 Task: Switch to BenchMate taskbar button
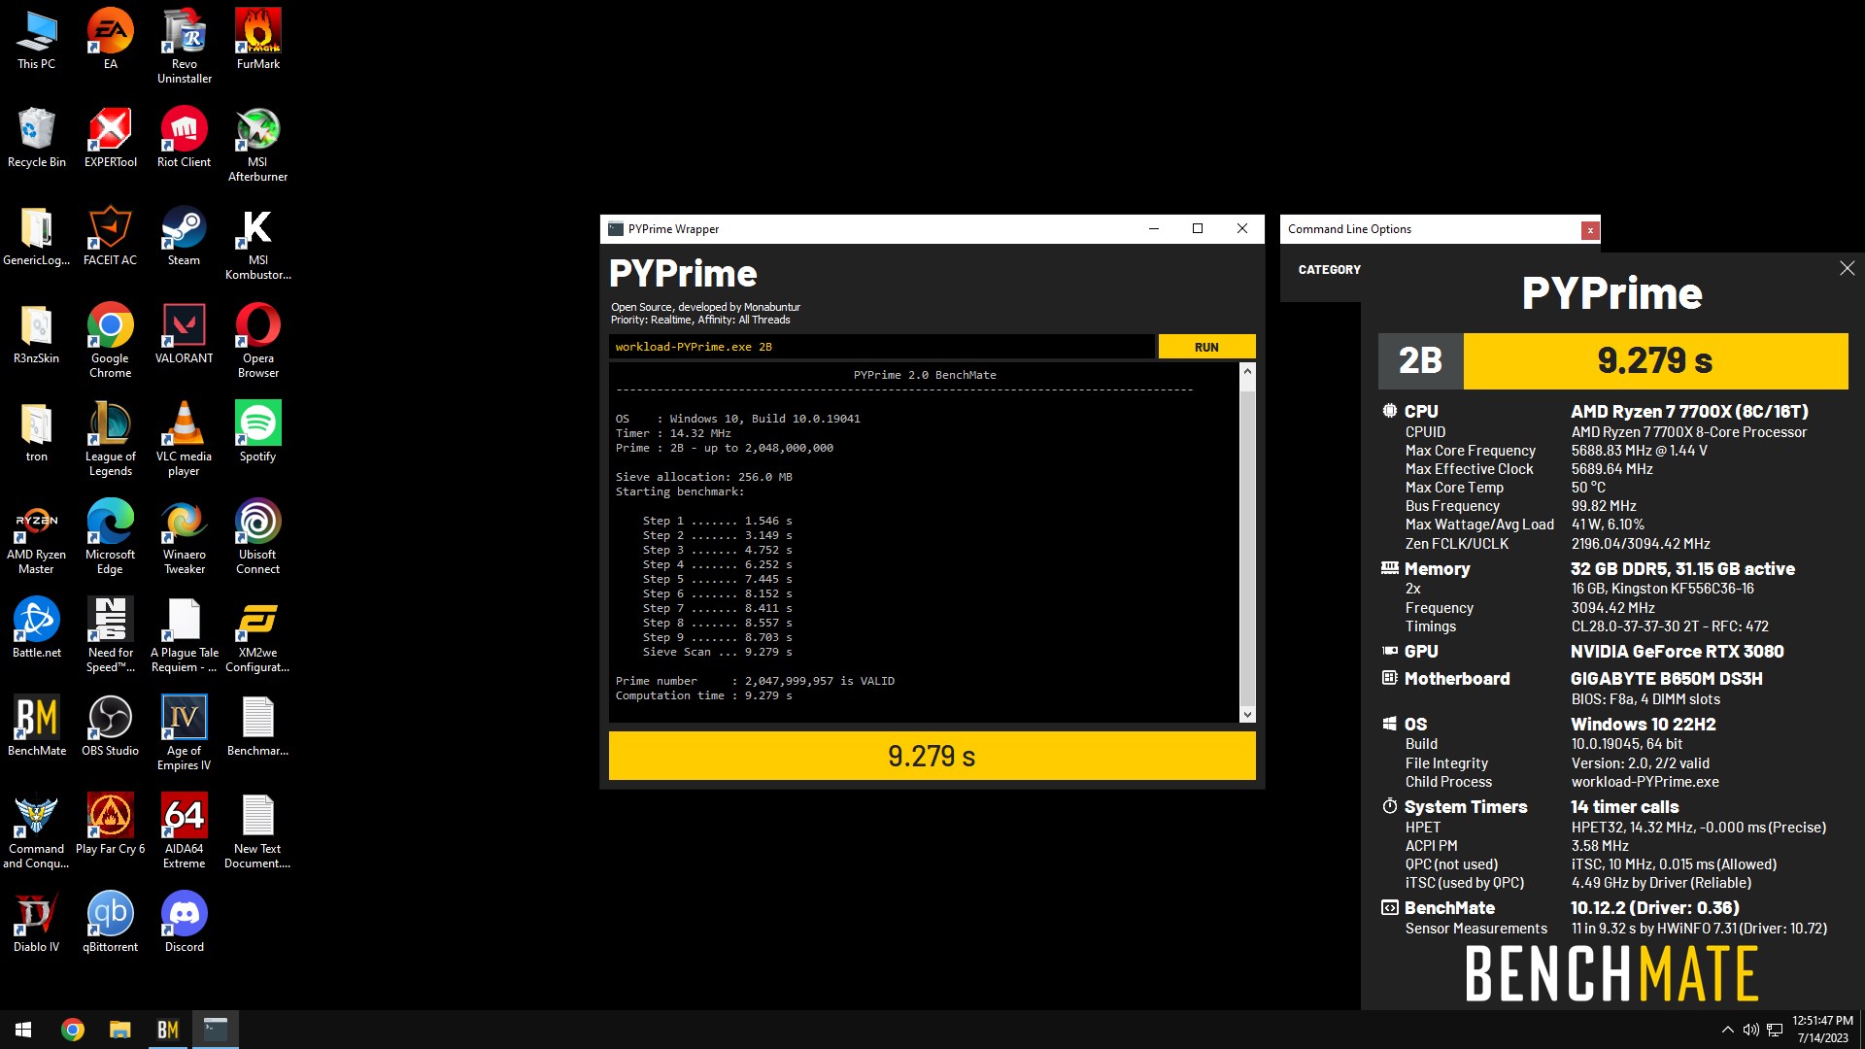click(167, 1030)
